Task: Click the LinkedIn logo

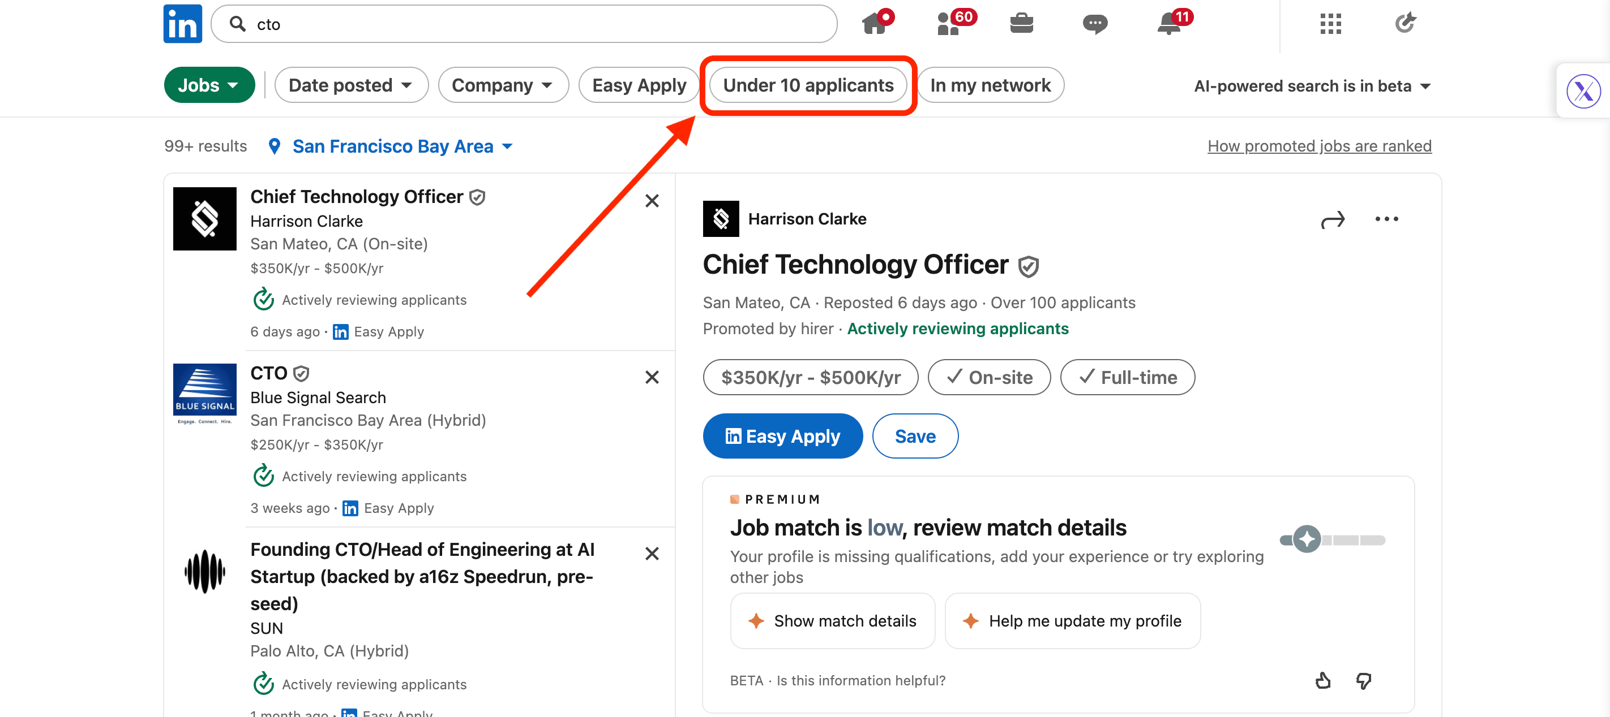Action: pyautogui.click(x=182, y=23)
